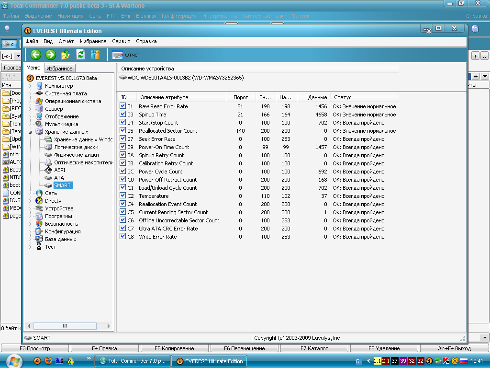Click the Windows Start orb
This screenshot has width=490, height=368.
click(x=14, y=361)
